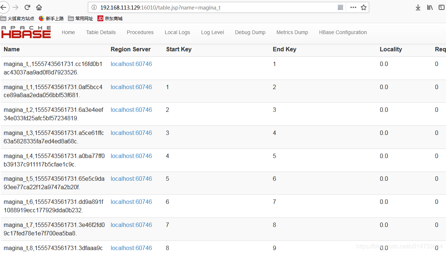Open localhost:60746 link in magina_t,1 row

[x=131, y=87]
